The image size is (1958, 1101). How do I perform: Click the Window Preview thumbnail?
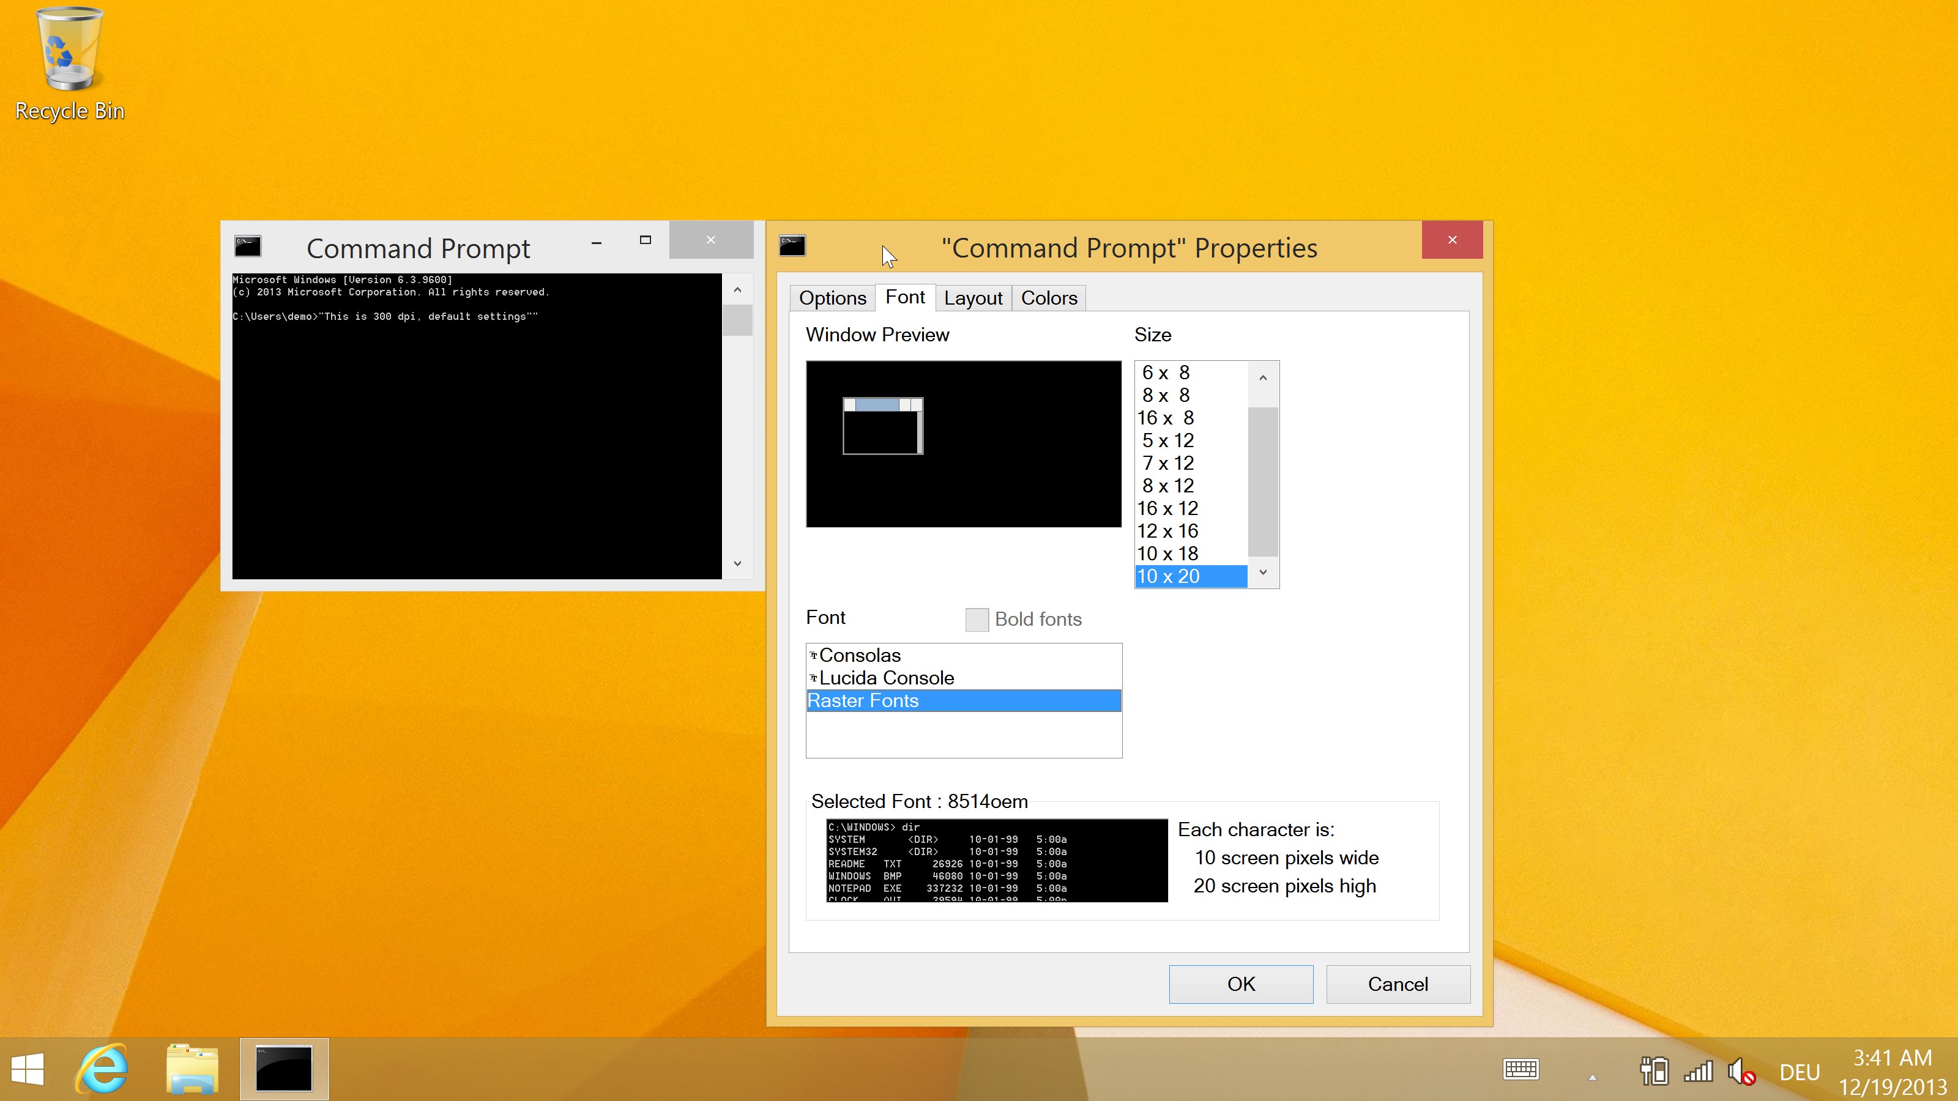(964, 443)
